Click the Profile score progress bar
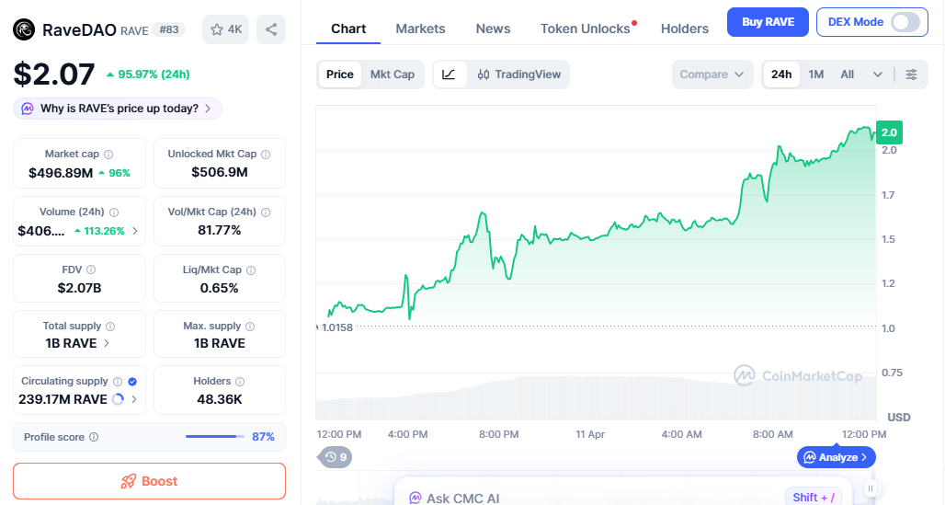The image size is (945, 505). [214, 436]
